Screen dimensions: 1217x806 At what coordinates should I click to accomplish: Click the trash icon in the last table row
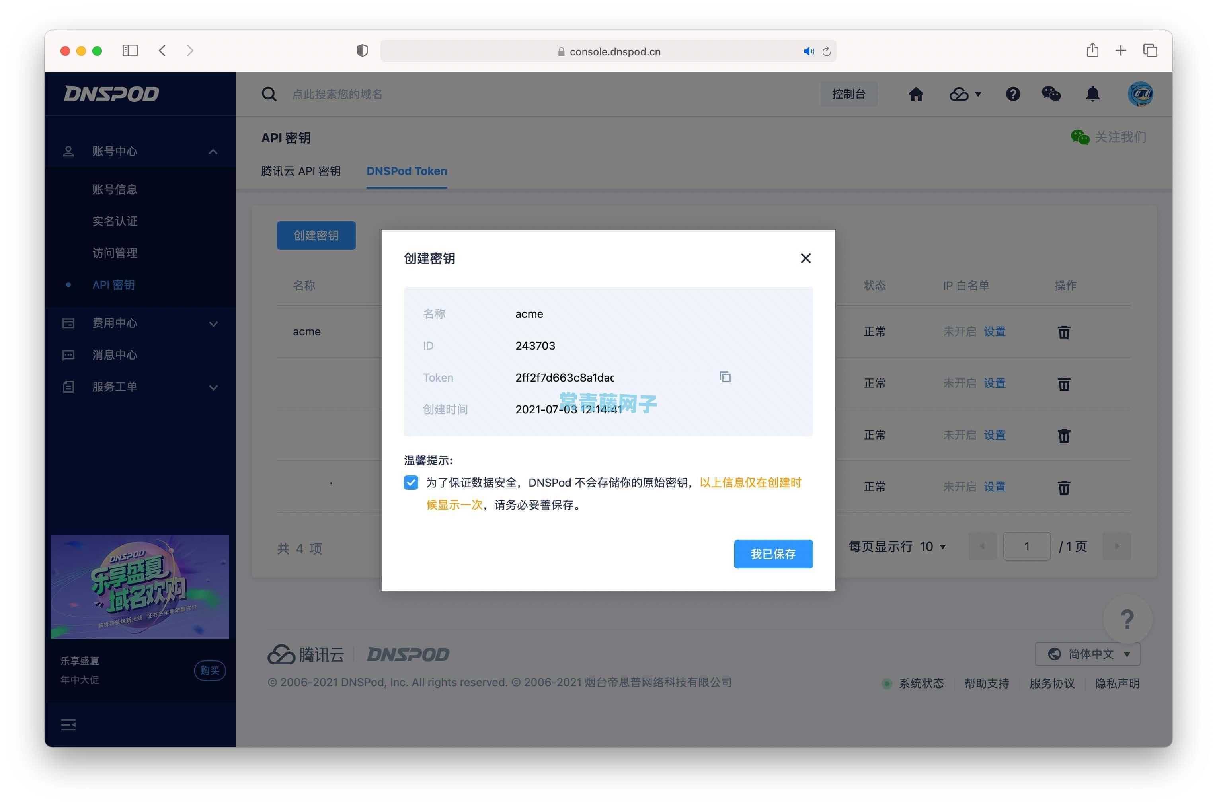pyautogui.click(x=1064, y=487)
